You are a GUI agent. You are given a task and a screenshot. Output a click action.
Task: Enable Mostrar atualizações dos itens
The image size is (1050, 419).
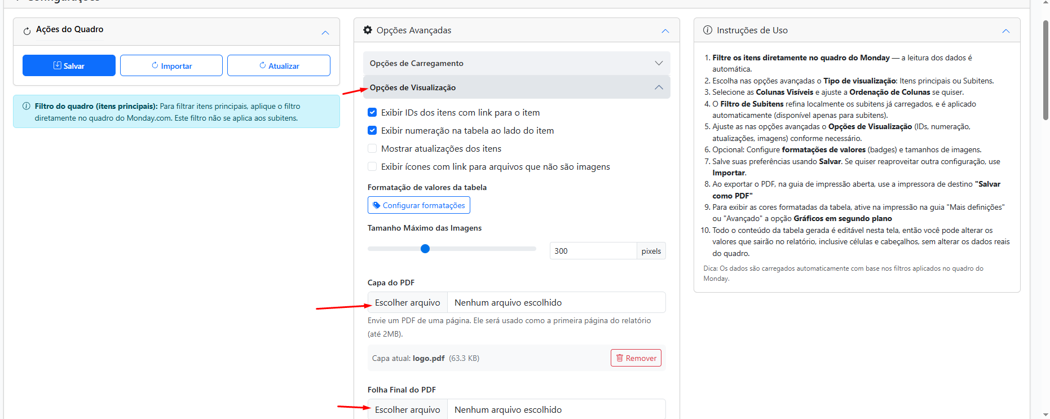(x=372, y=149)
